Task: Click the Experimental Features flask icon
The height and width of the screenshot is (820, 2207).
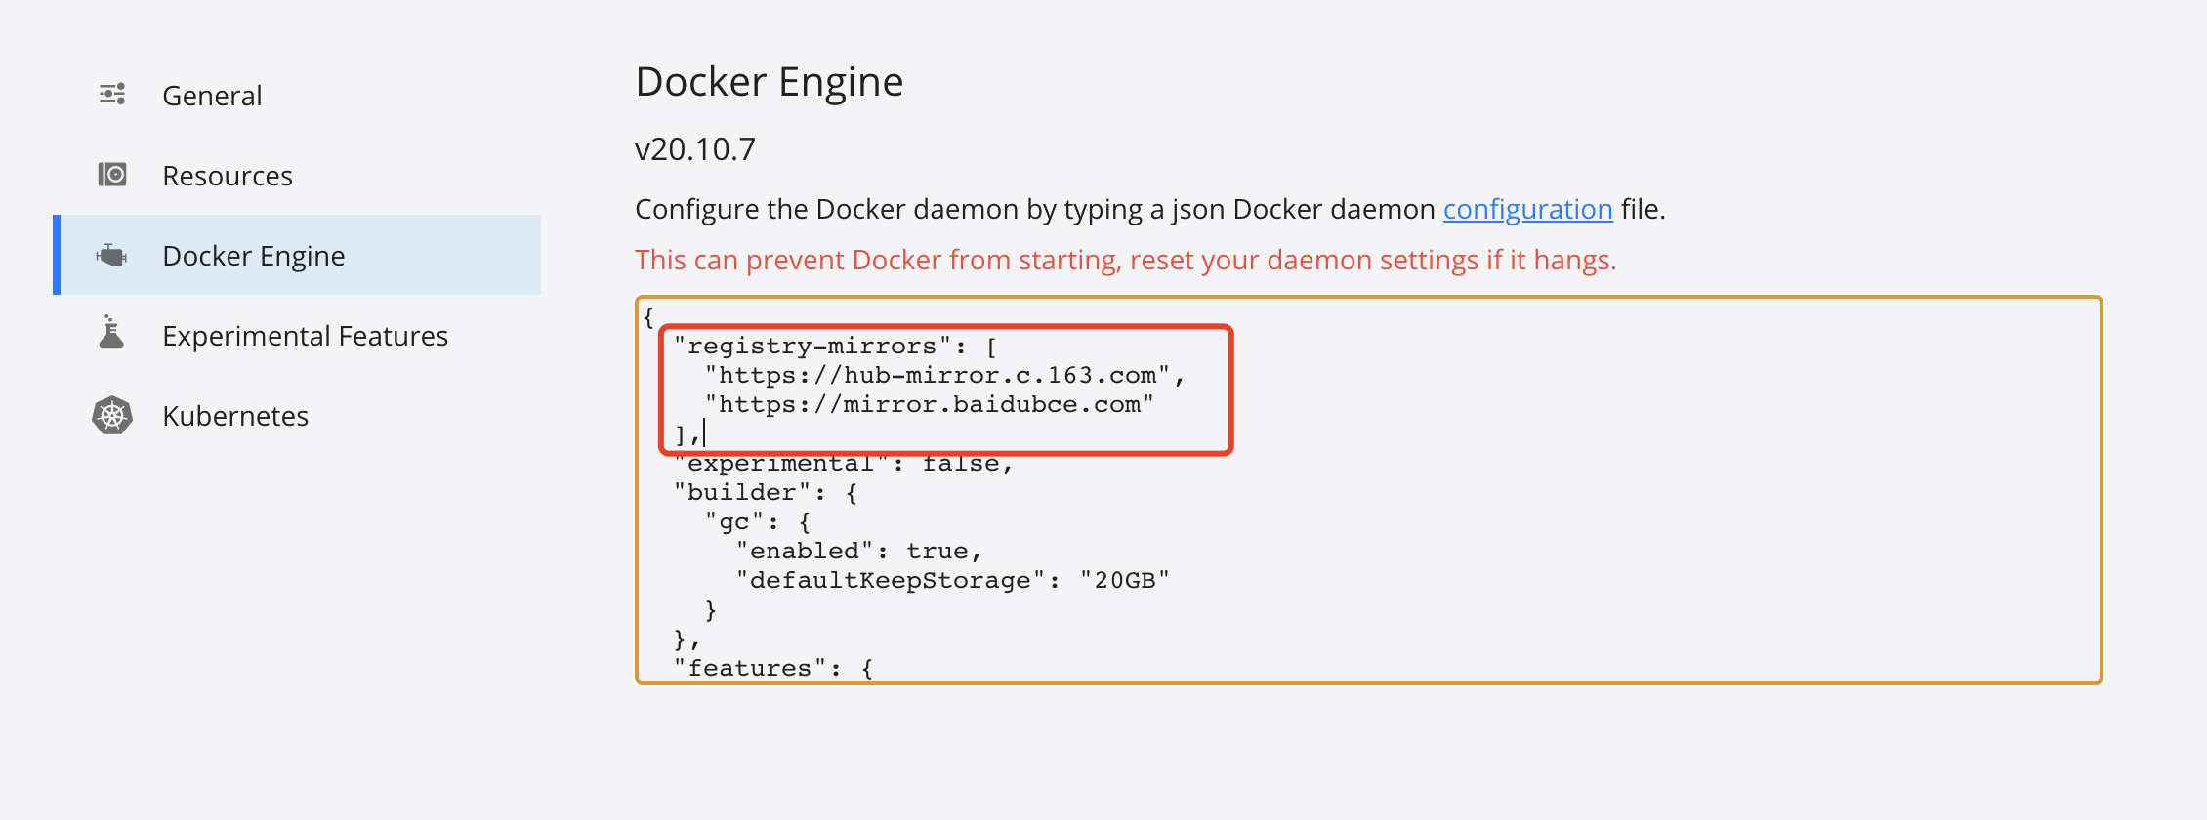Action: [112, 333]
